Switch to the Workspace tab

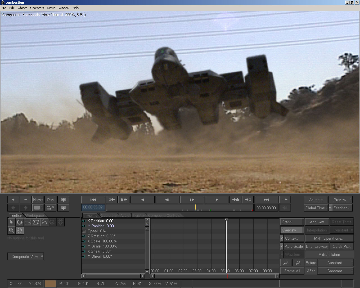(35, 215)
